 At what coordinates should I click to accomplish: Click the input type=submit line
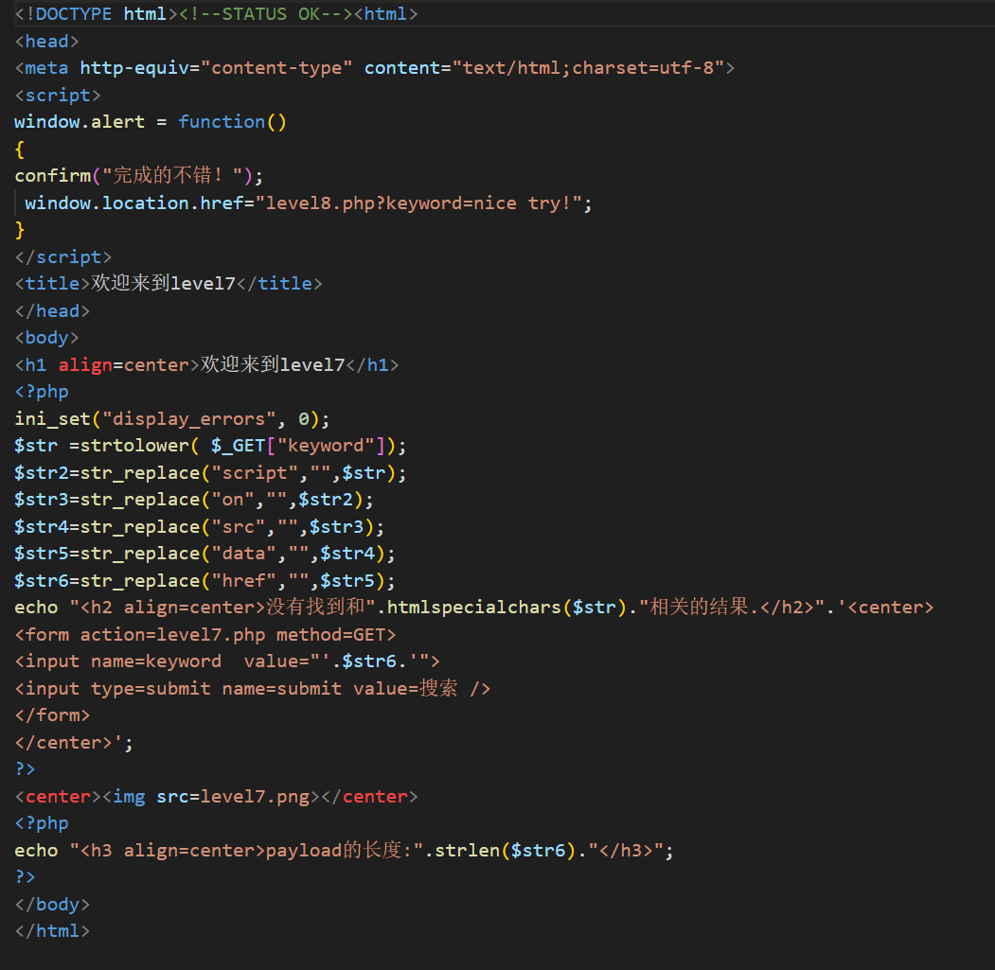point(253,688)
